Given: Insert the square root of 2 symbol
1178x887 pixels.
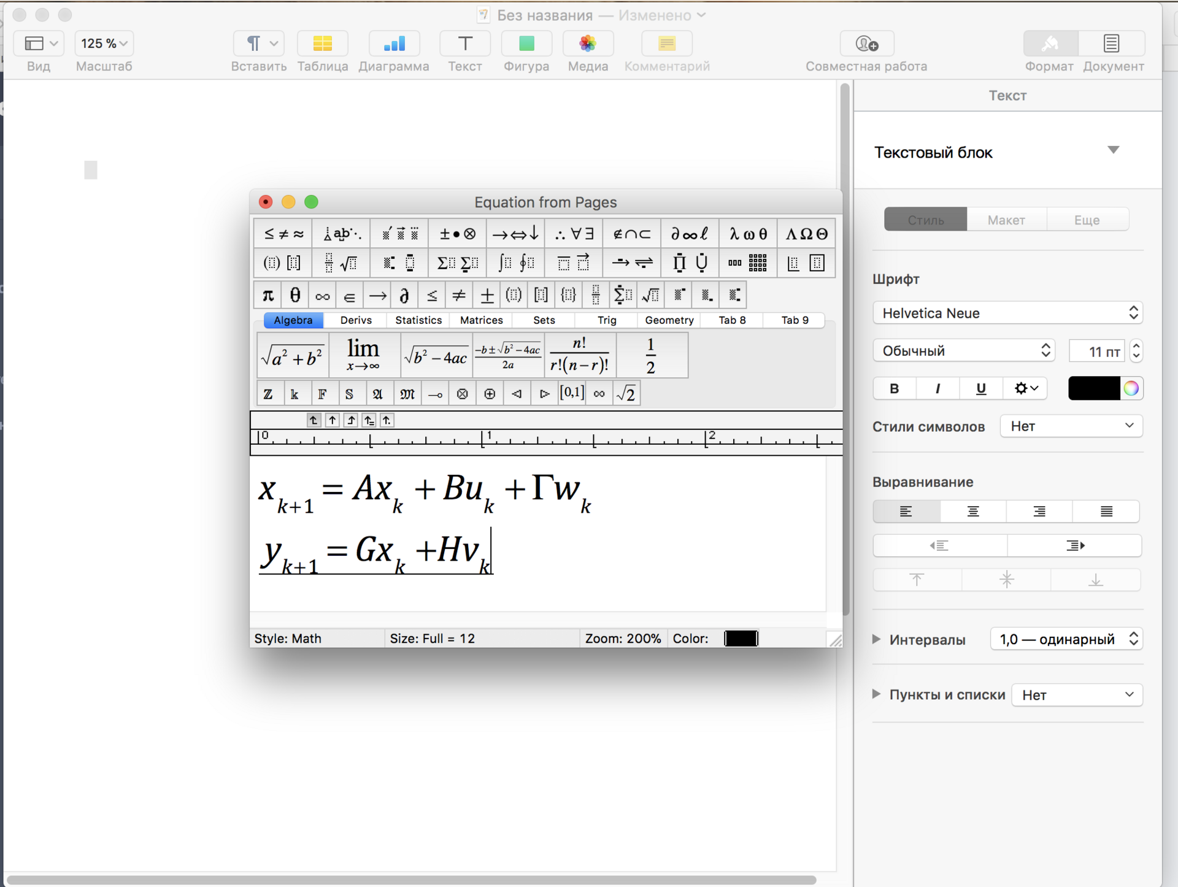Looking at the screenshot, I should pyautogui.click(x=626, y=394).
